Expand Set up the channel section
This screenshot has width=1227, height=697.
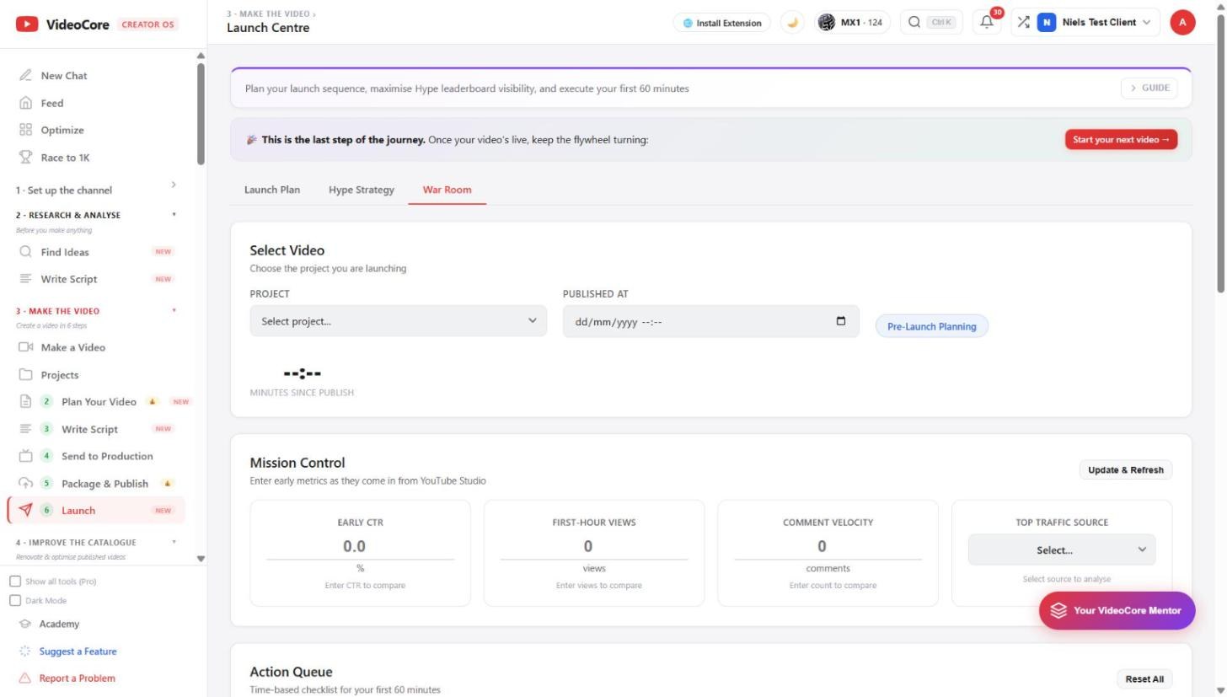pos(97,190)
